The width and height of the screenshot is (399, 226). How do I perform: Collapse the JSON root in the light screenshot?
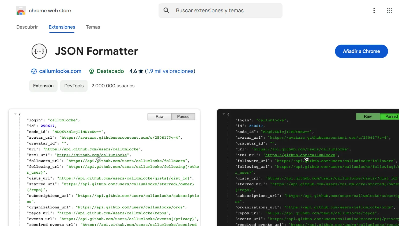pos(15,114)
